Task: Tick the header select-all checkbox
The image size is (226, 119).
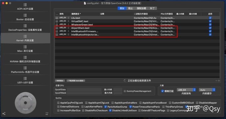Action: coord(57,14)
